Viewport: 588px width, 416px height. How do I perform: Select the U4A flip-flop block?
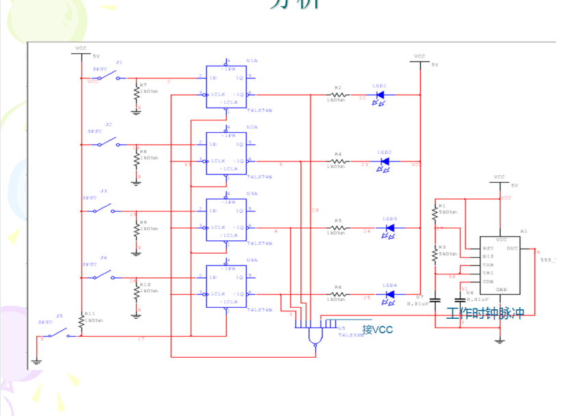coord(226,286)
